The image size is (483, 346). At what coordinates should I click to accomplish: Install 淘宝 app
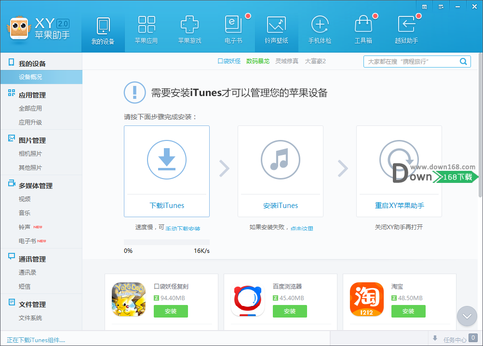[408, 311]
